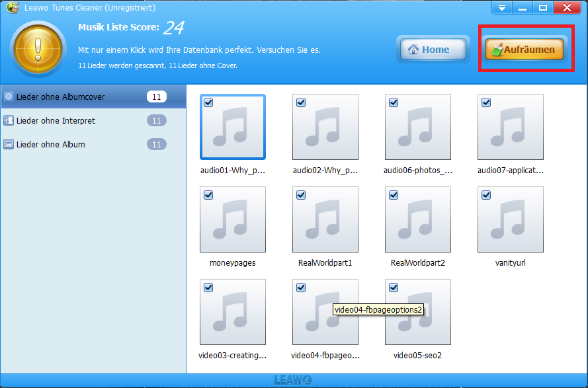
Task: Uncheck the moneypages song checkbox
Action: point(208,195)
